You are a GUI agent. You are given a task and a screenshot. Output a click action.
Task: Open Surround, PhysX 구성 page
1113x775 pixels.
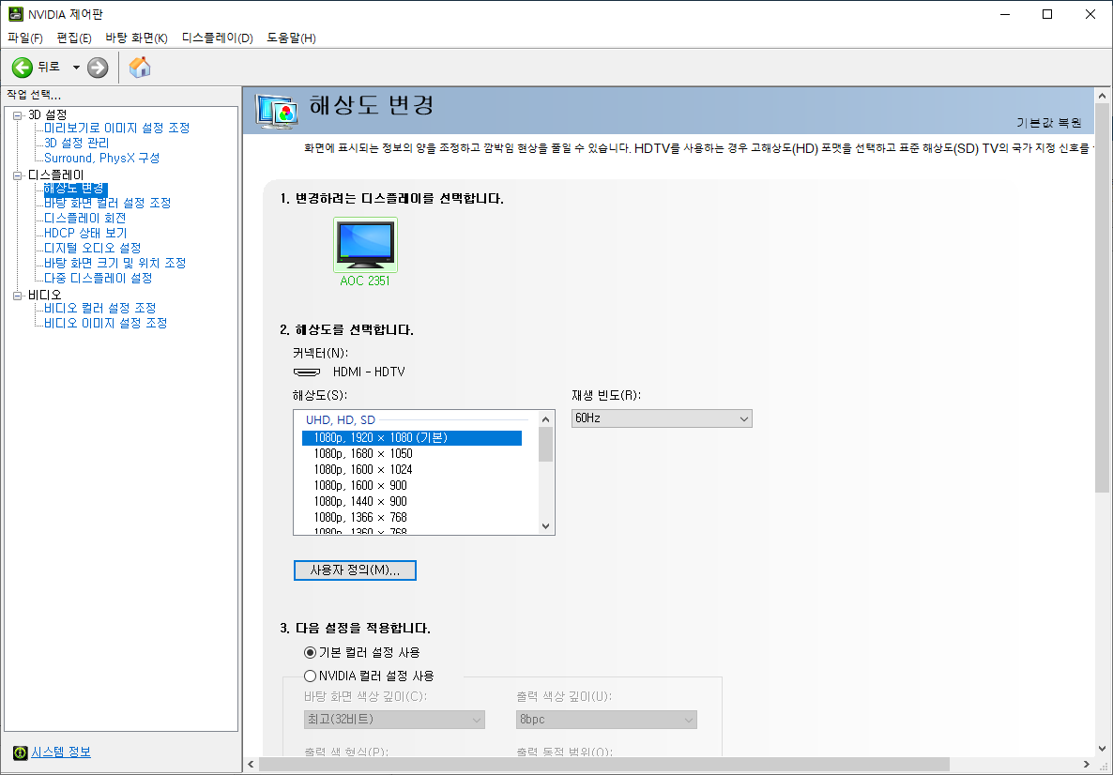102,159
